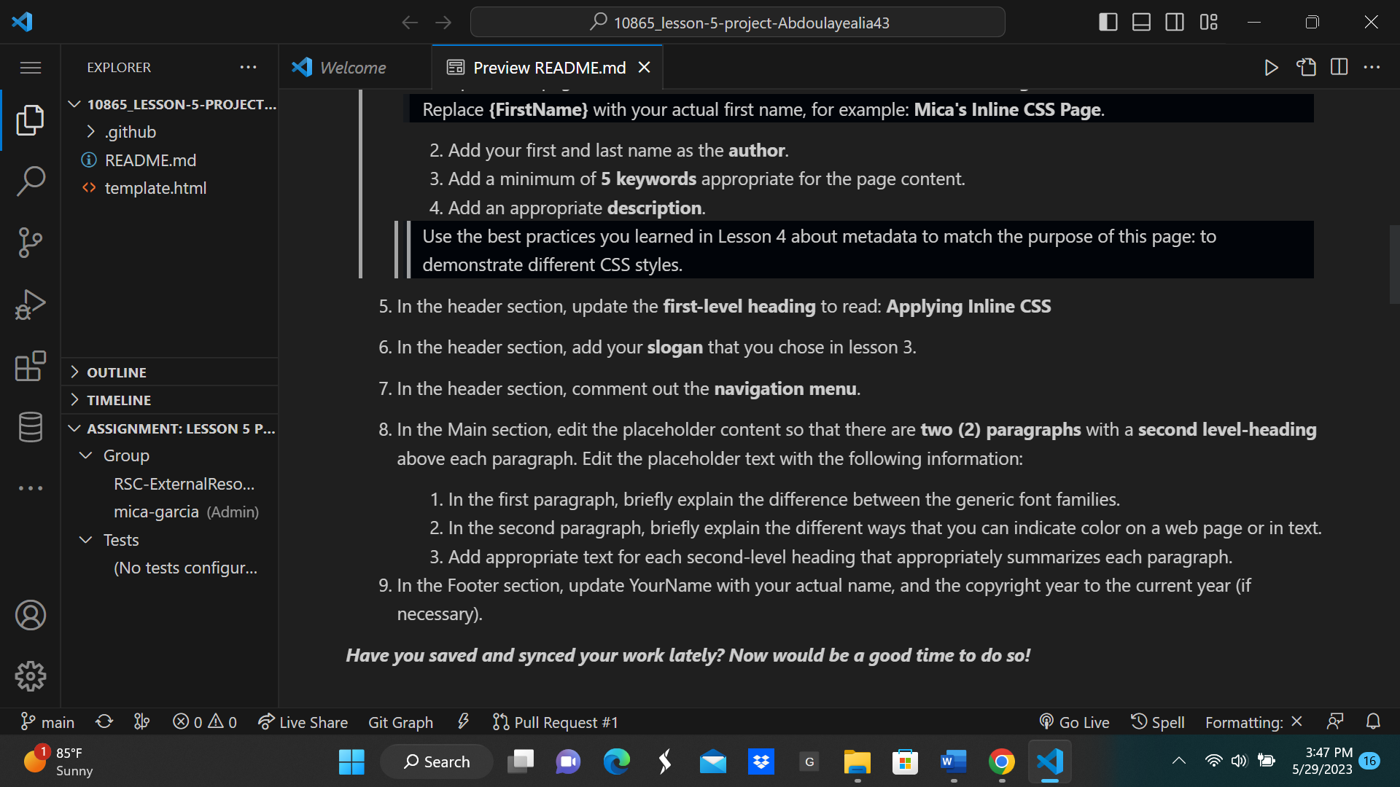Viewport: 1400px width, 787px height.
Task: Click the database icon in the activity bar
Action: (31, 427)
